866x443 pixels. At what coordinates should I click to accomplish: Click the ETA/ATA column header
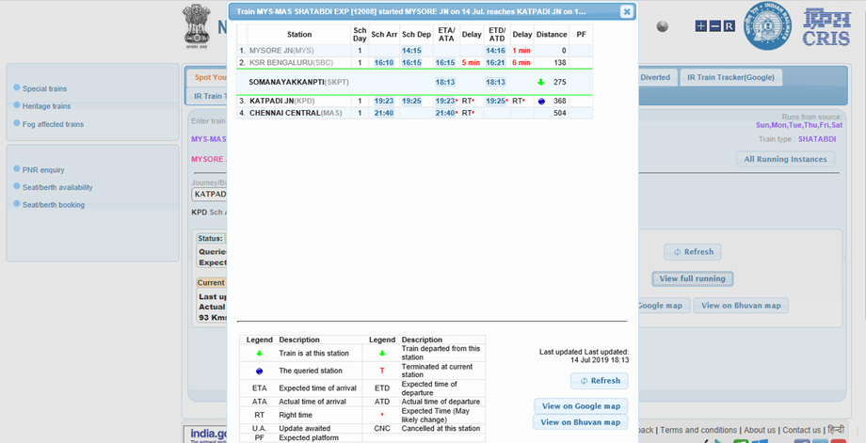point(445,35)
